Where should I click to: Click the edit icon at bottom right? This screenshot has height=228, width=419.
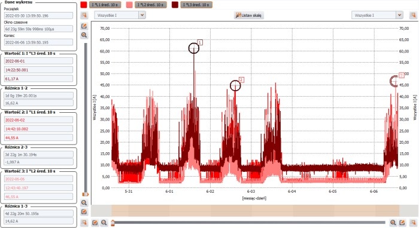click(402, 223)
